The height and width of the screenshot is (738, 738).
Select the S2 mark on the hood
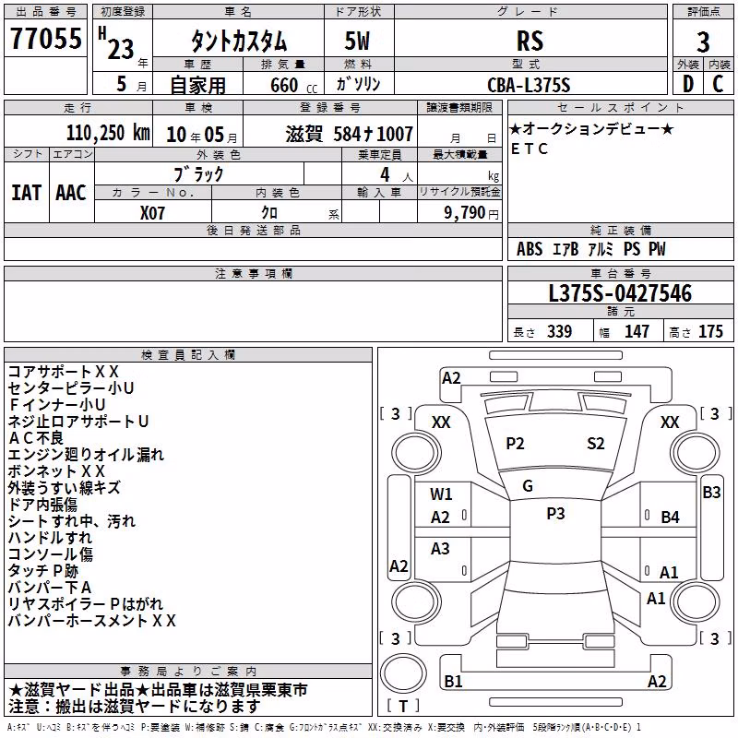[x=595, y=444]
